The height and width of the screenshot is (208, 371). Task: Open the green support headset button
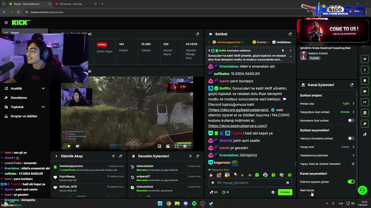coord(362,190)
